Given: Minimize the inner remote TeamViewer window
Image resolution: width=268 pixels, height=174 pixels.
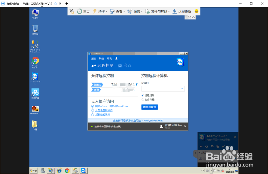Looking at the screenshot, I should pos(180,53).
